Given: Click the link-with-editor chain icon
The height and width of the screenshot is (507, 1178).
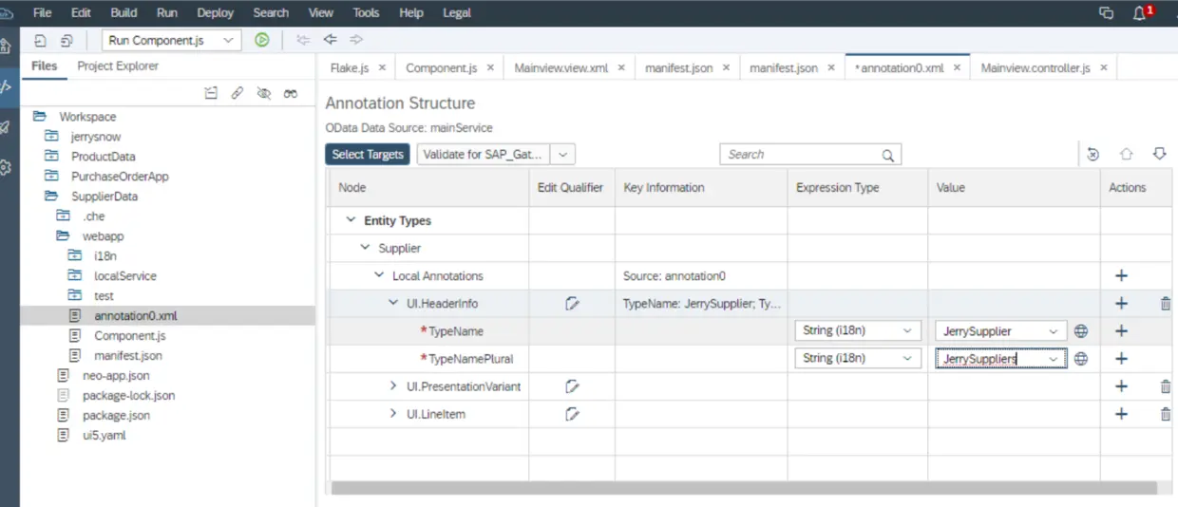Looking at the screenshot, I should click(x=237, y=93).
